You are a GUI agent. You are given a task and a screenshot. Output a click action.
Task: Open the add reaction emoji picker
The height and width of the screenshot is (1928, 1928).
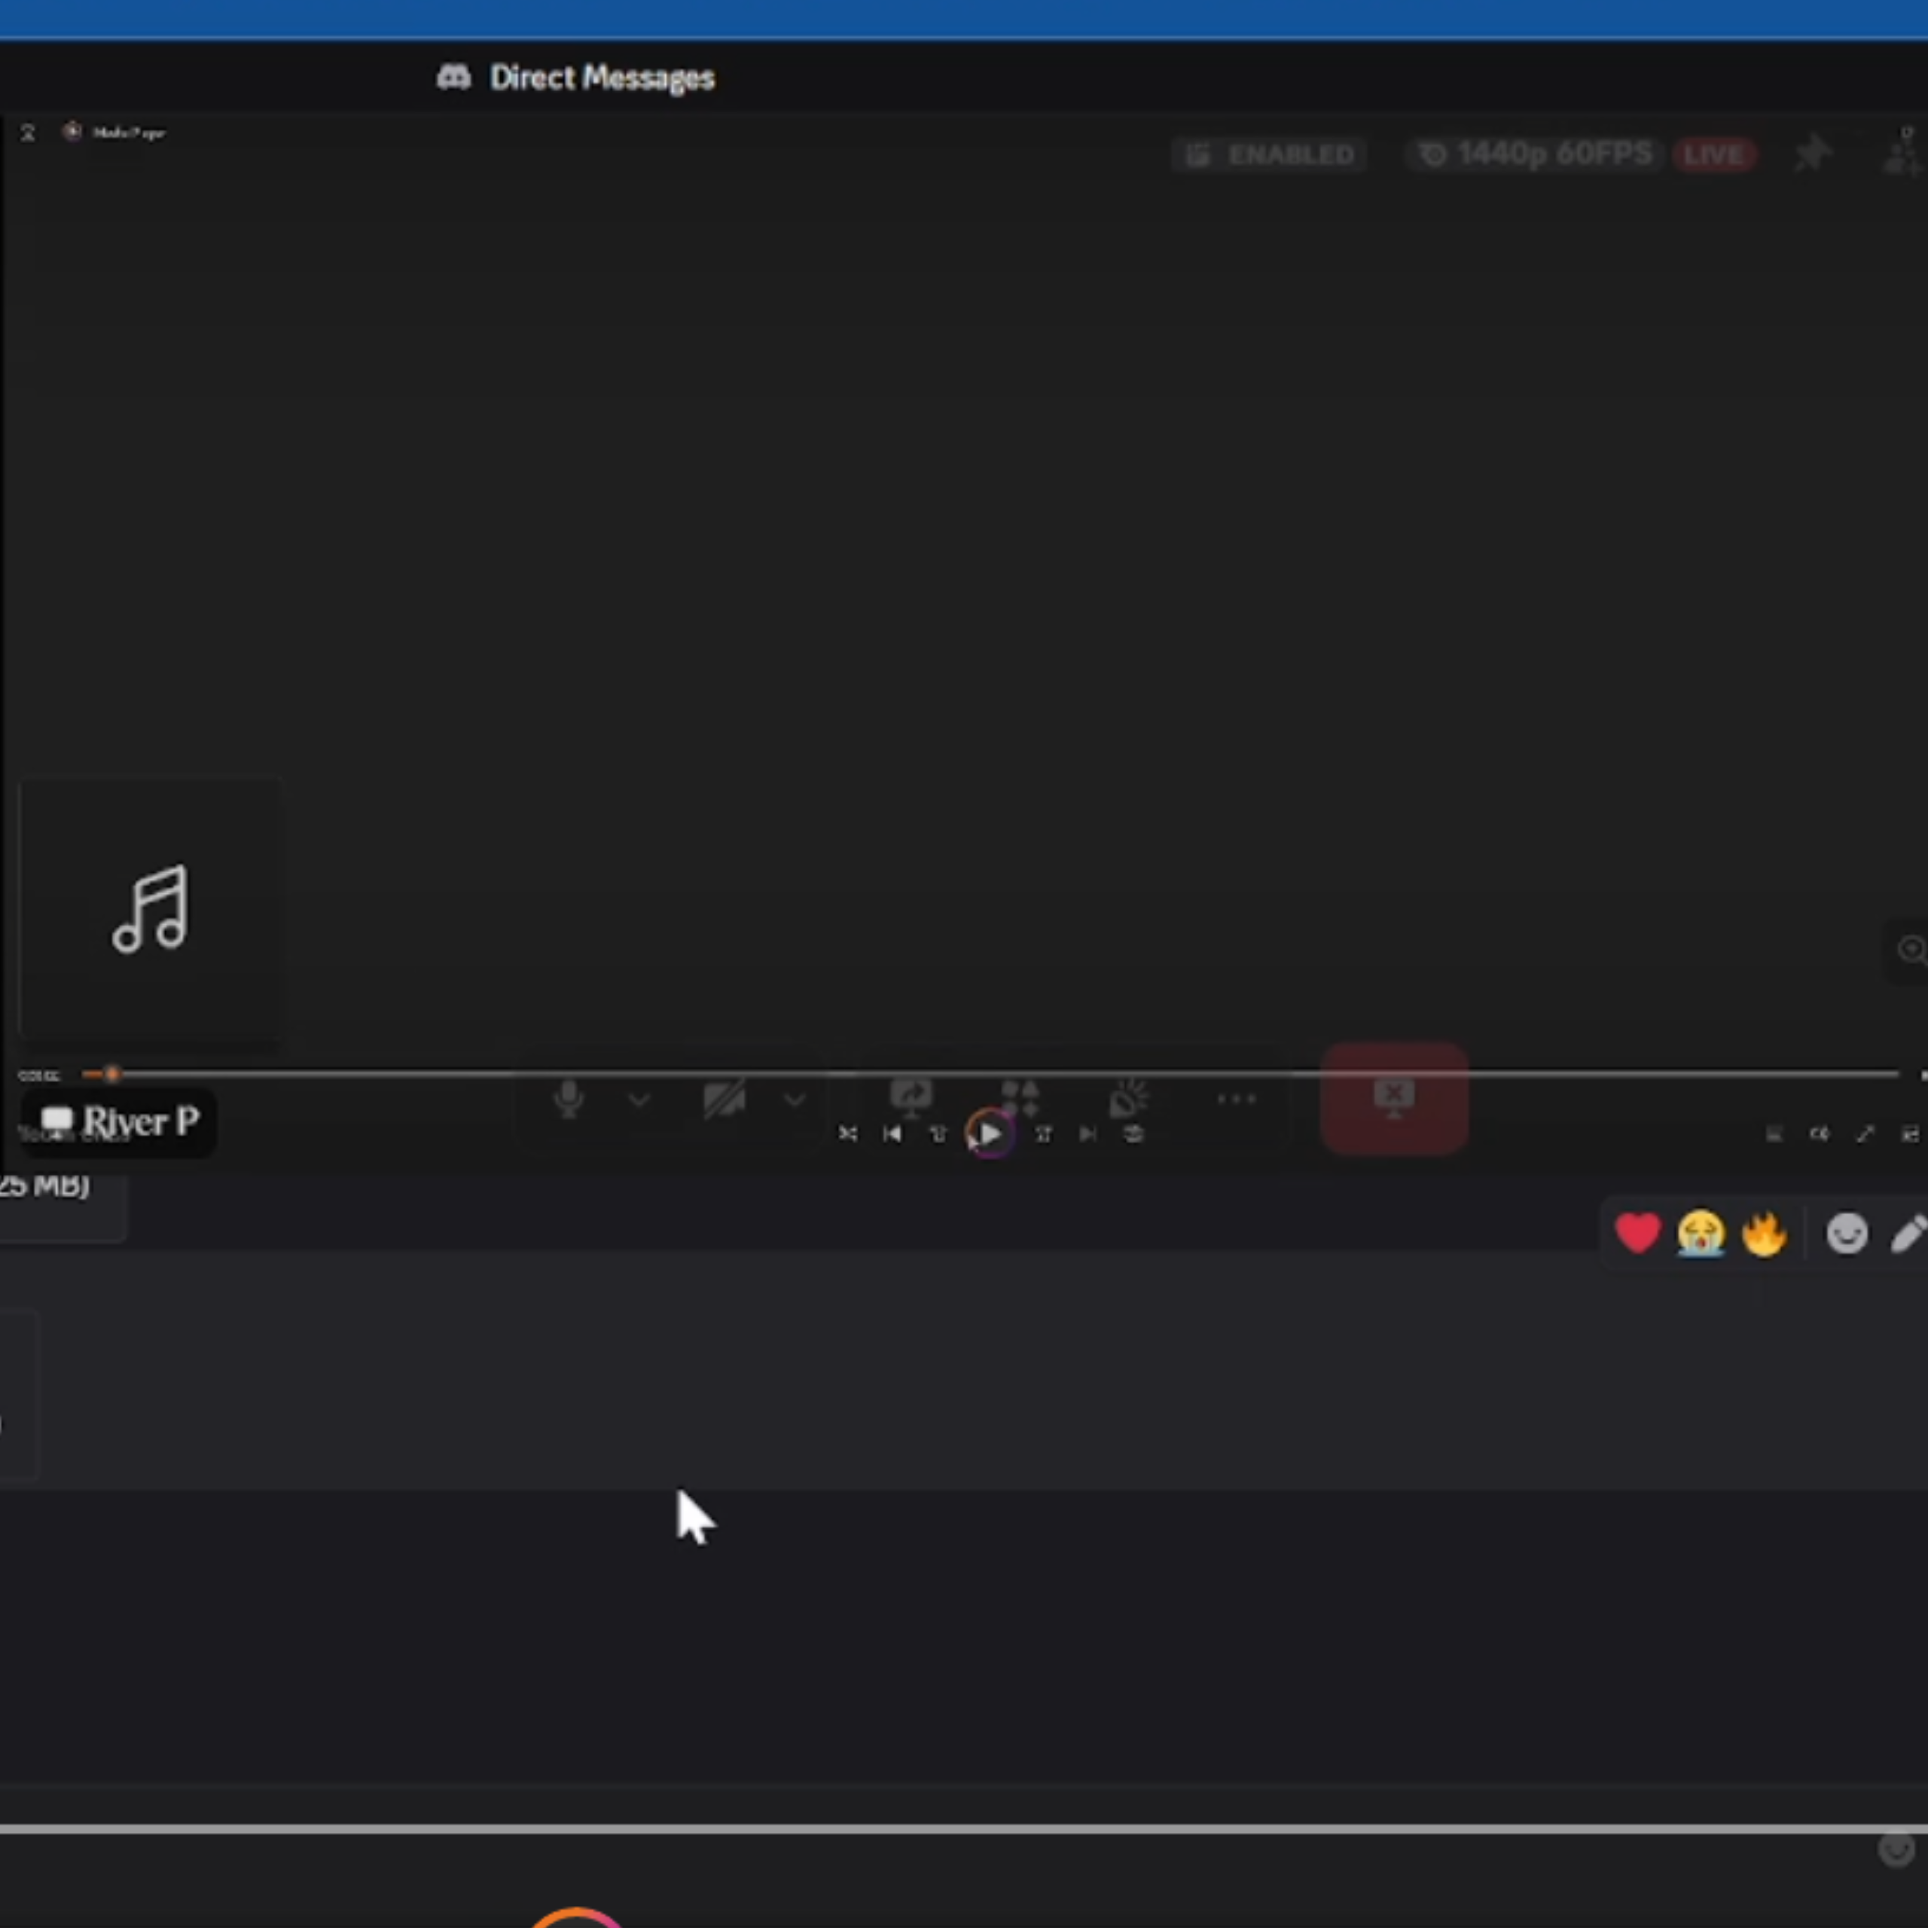[1846, 1234]
